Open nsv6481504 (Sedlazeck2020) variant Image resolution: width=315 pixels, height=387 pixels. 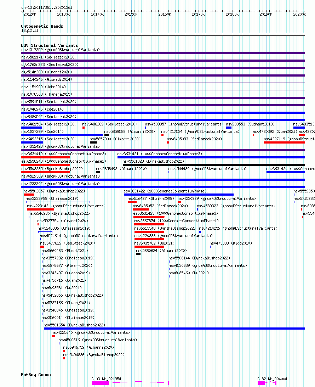pyautogui.click(x=49, y=124)
